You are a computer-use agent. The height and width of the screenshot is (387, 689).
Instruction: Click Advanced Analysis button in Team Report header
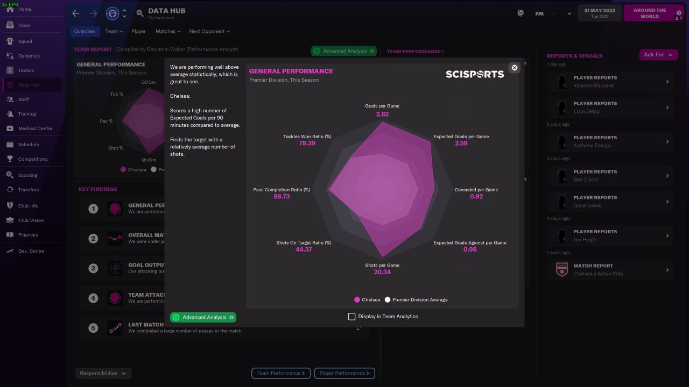[x=344, y=51]
